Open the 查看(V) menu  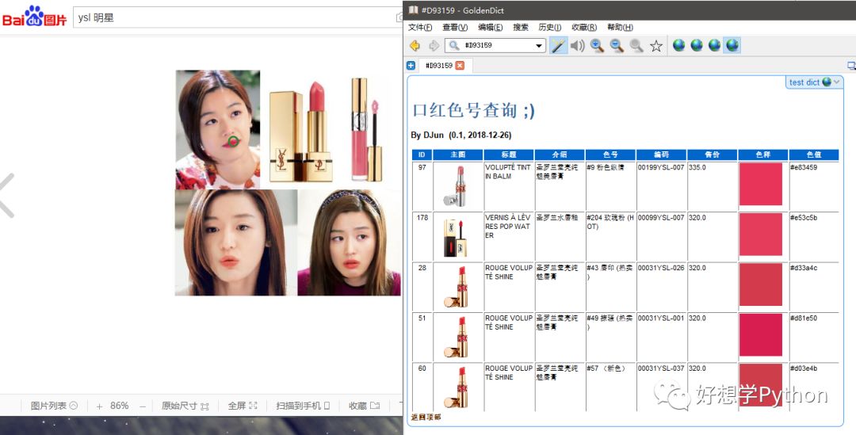pos(455,27)
